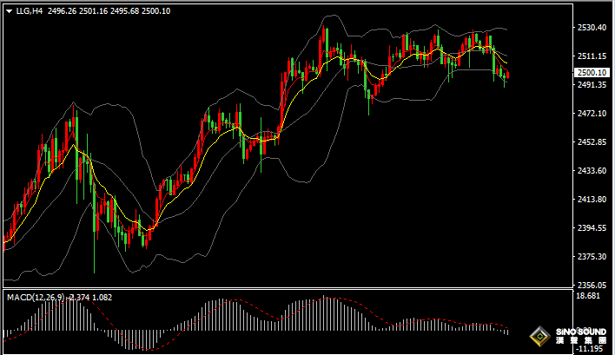This screenshot has height=355, width=615.
Task: Click the 18.681 MACD scale value
Action: point(589,297)
